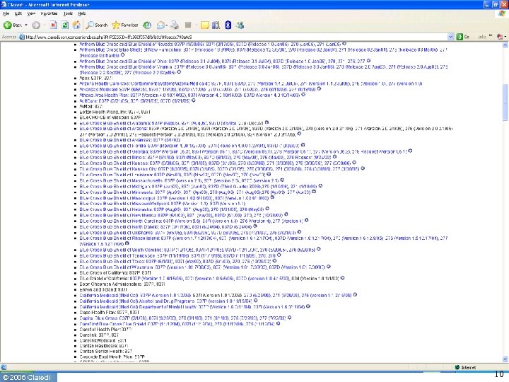Viewport: 509px width, 382px height.
Task: Expand the Links toolbar chevron
Action: 491,36
